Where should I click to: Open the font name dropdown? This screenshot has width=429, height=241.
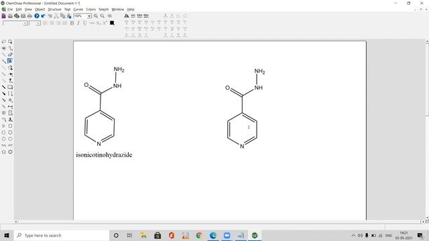click(x=25, y=23)
